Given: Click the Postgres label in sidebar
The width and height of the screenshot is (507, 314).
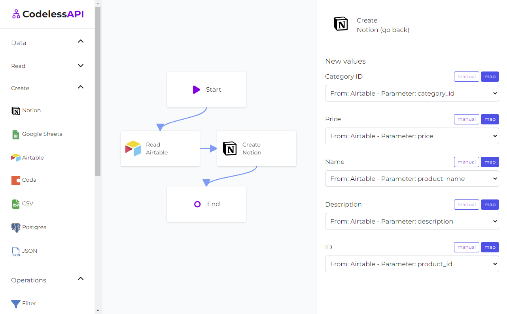Looking at the screenshot, I should (x=34, y=227).
